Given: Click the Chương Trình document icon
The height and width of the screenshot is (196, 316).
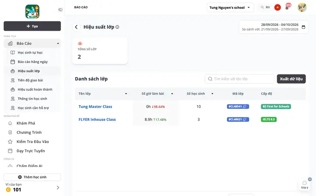Looking at the screenshot, I should pos(10,133).
